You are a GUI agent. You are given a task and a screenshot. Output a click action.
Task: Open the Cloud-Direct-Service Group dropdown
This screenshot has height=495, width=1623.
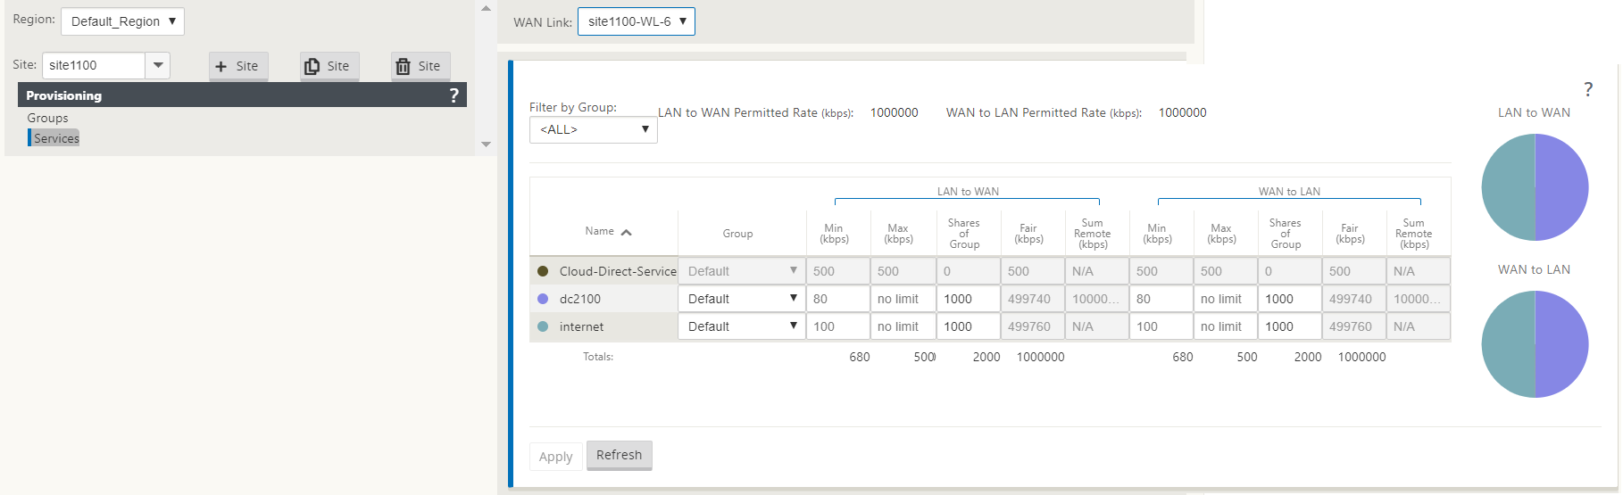click(742, 271)
